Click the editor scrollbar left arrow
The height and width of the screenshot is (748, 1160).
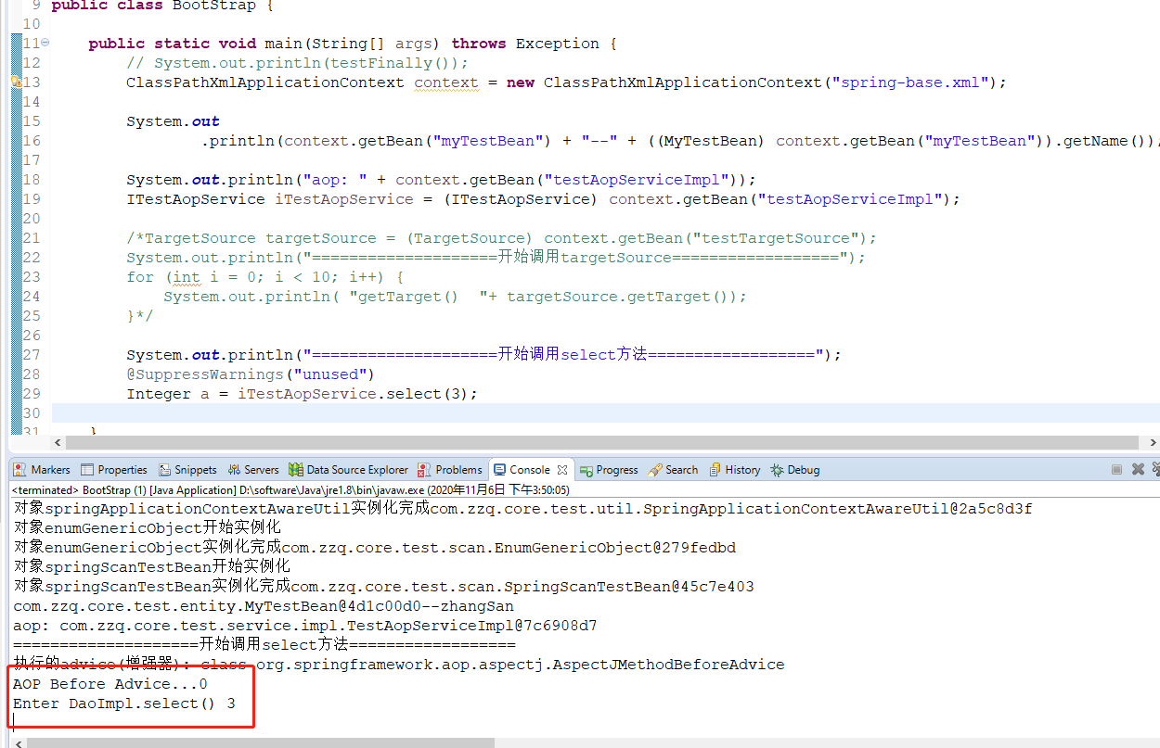[58, 443]
